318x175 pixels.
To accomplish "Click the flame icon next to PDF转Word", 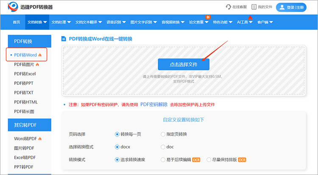I will pyautogui.click(x=40, y=55).
